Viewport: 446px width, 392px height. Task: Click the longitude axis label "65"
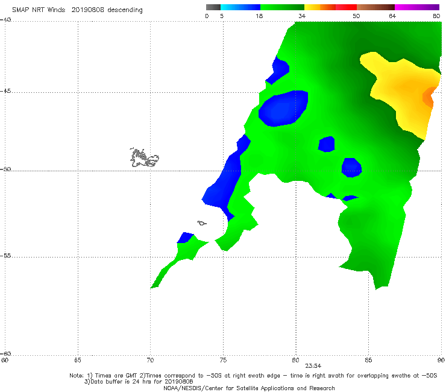(78, 360)
